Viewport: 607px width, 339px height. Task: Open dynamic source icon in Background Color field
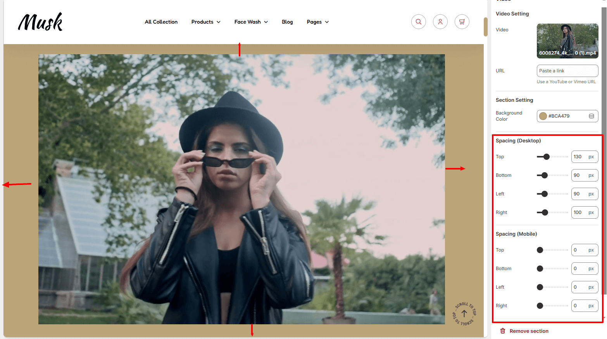[x=591, y=116]
